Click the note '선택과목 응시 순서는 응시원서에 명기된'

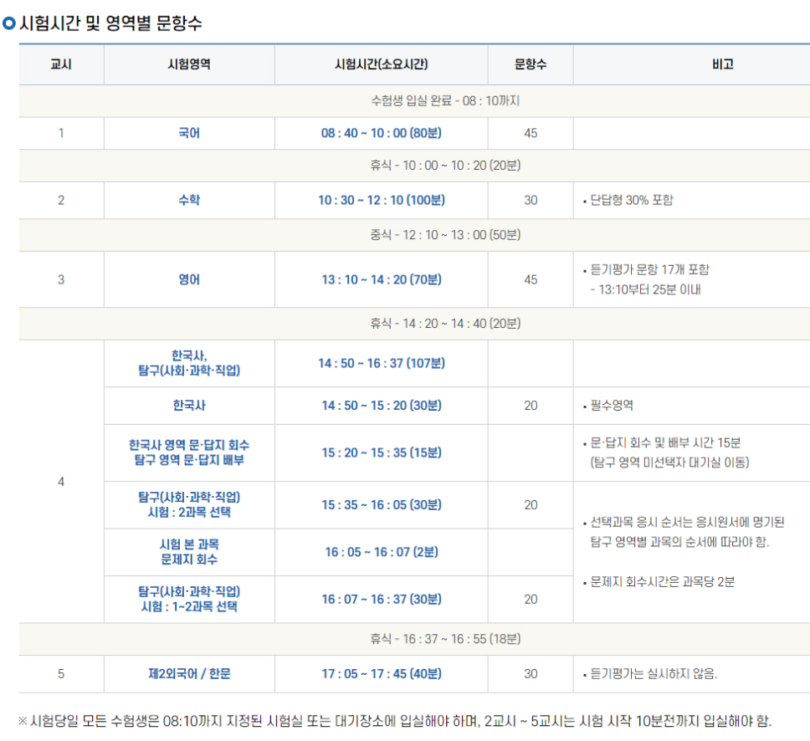[687, 523]
